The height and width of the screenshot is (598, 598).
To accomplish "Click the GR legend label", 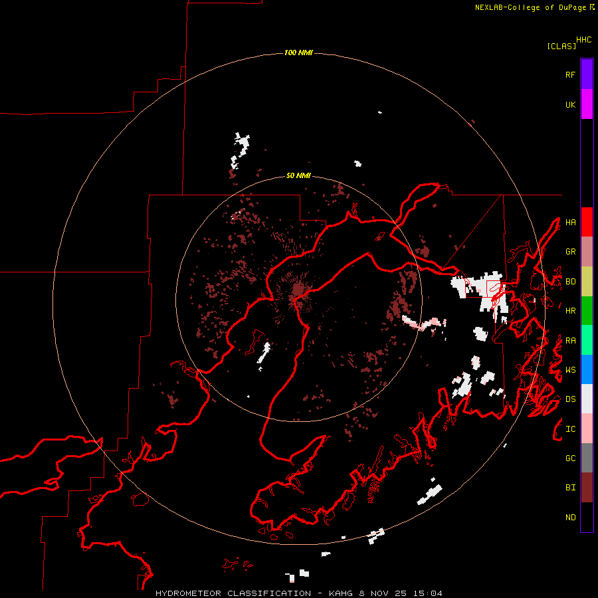I will click(x=570, y=252).
